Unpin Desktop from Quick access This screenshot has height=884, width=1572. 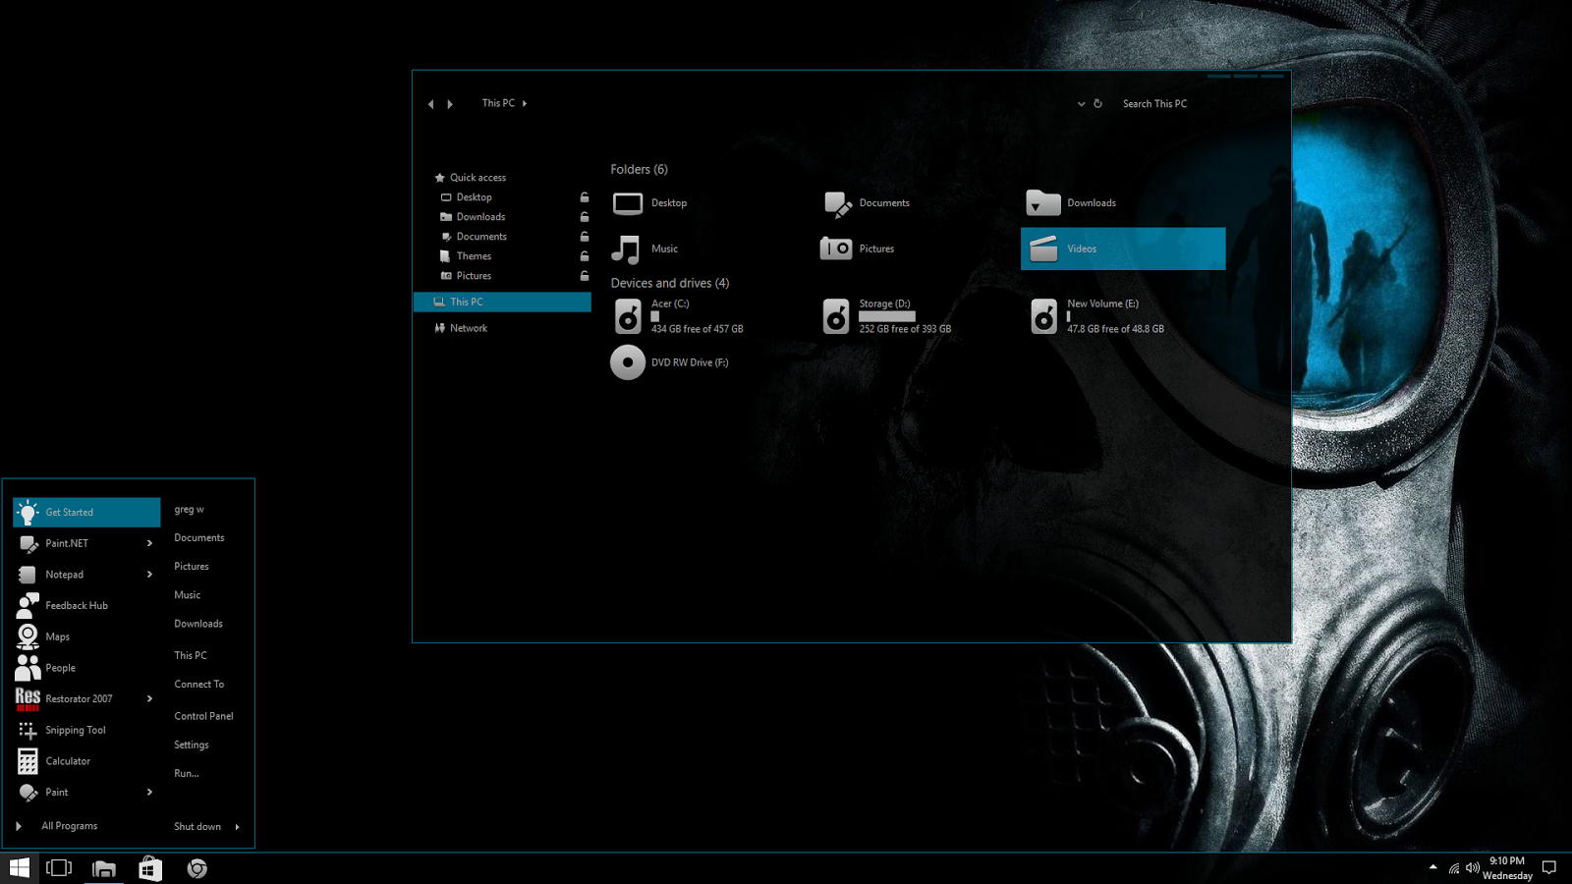(584, 196)
